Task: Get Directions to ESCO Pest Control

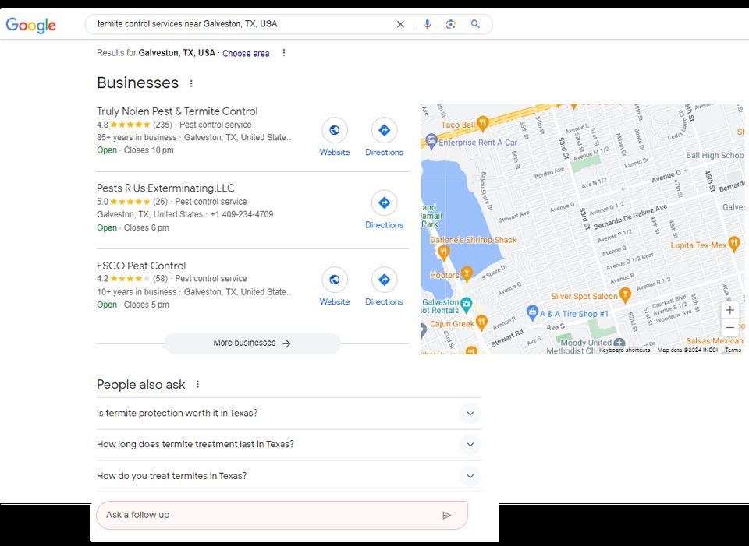Action: (x=384, y=280)
